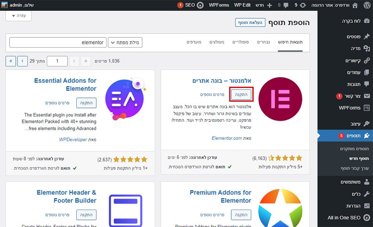
Task: Open פרטים נוספים for Header & Footer Builder
Action: [x=57, y=215]
